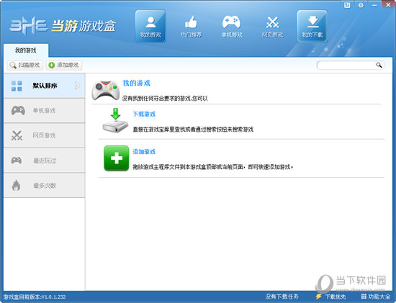The width and height of the screenshot is (396, 303).
Task: Click the 当游游戏盒 logo
Action: pos(63,25)
